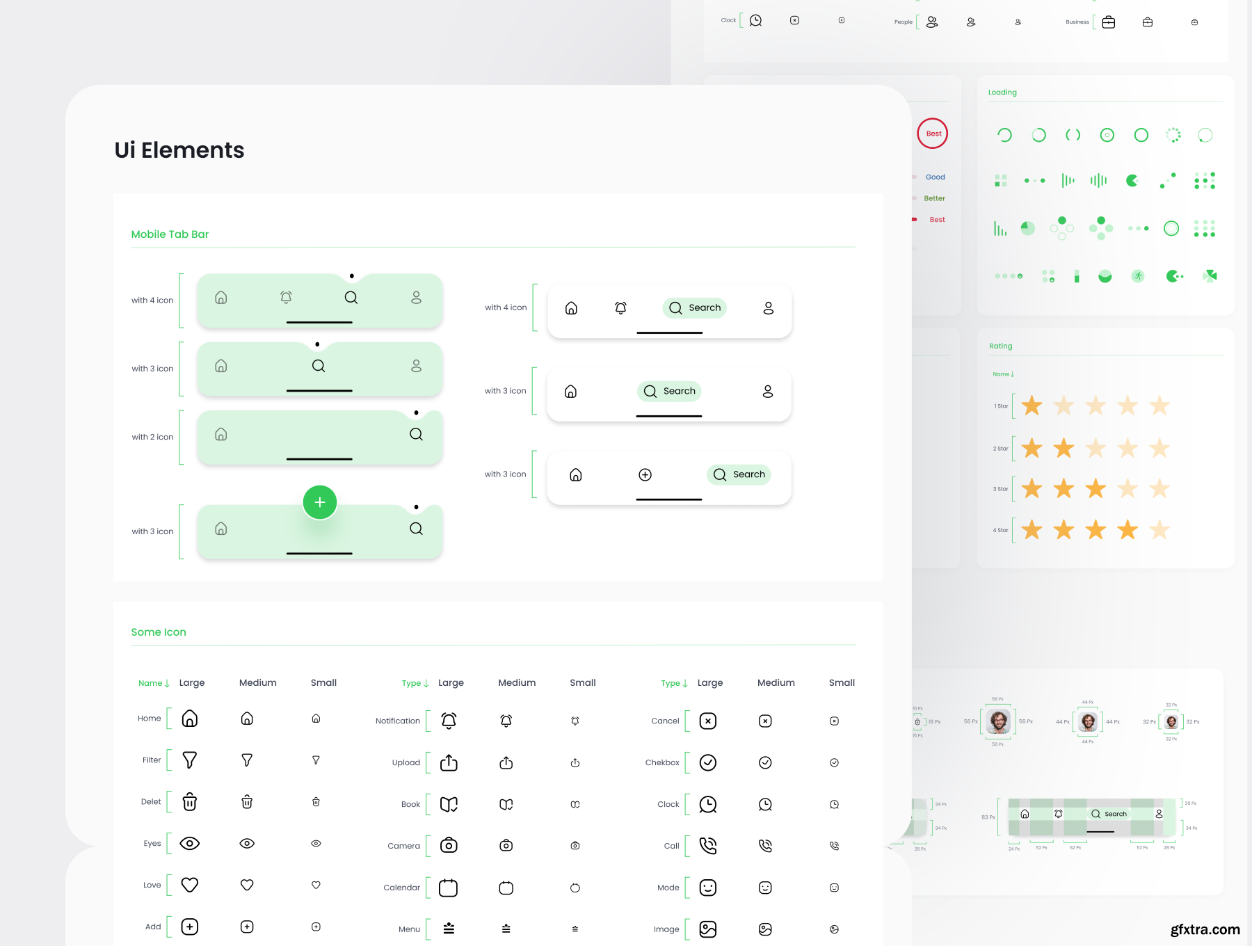1252x946 pixels.
Task: Select the profile tab in green 4-icon bar
Action: coord(416,298)
